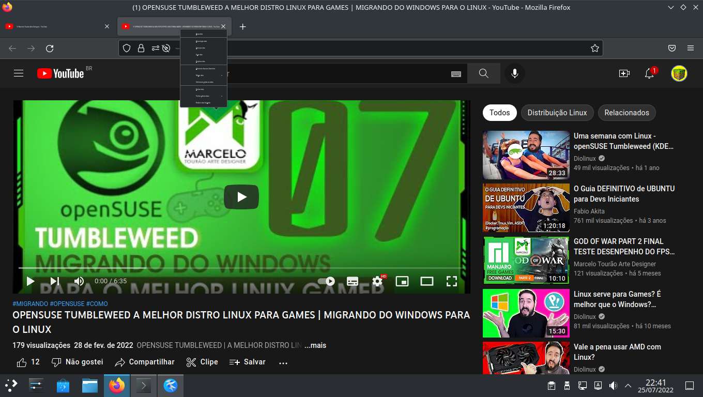Image resolution: width=703 pixels, height=397 pixels.
Task: Expand the 'Fechar várias abas' submenu
Action: click(203, 96)
